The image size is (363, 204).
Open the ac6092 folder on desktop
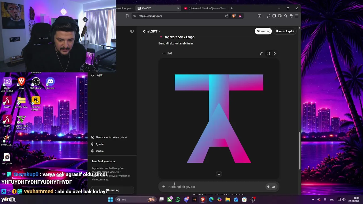(x=21, y=103)
